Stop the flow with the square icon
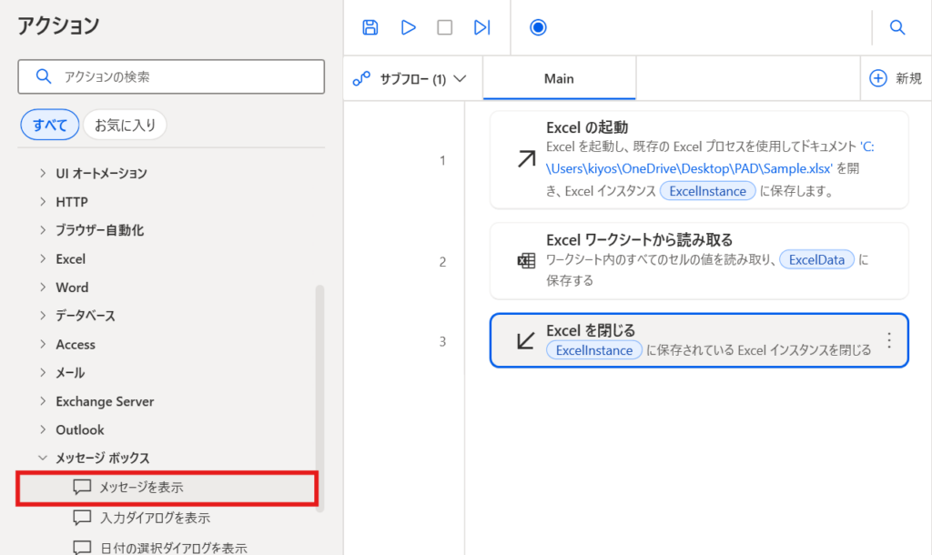This screenshot has width=932, height=555. (x=444, y=27)
